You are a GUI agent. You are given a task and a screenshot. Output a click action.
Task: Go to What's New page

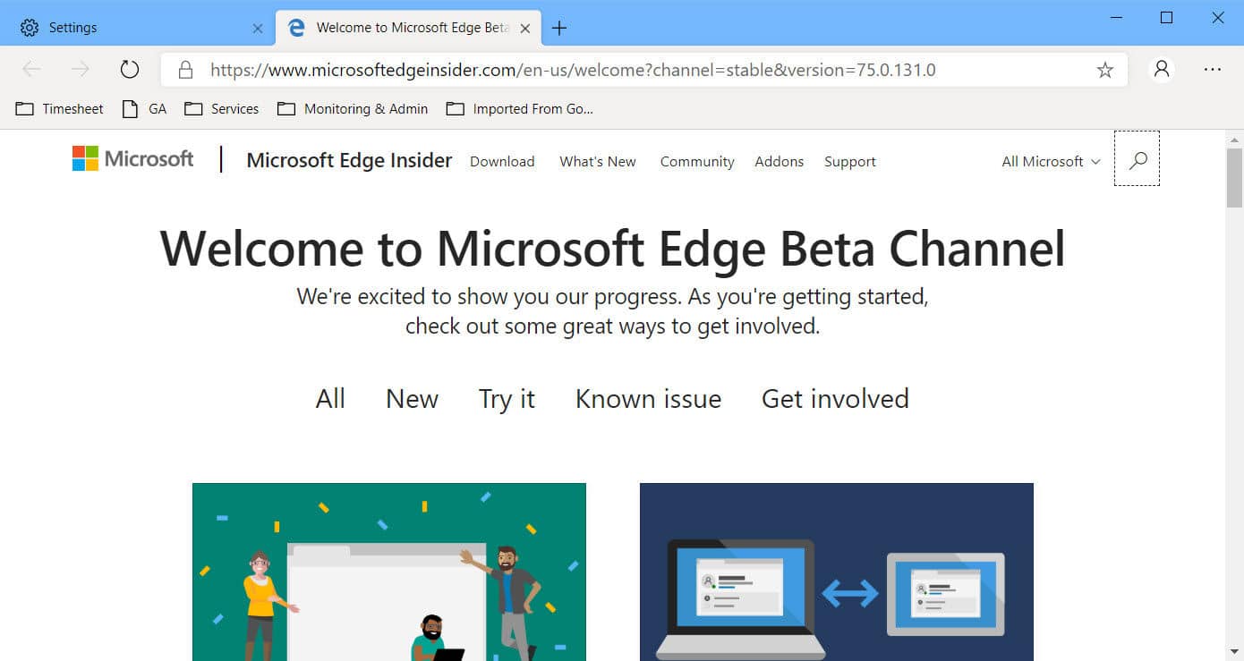coord(598,161)
